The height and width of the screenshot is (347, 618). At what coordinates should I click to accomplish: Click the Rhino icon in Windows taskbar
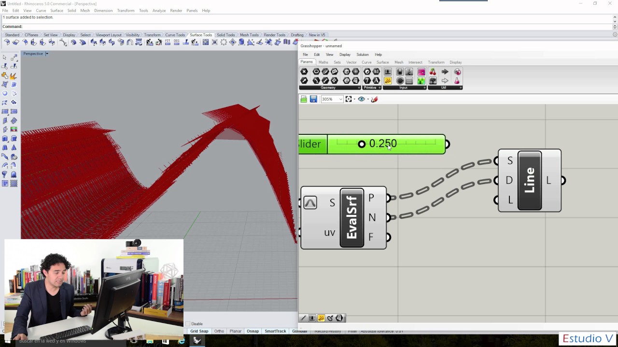(x=197, y=341)
